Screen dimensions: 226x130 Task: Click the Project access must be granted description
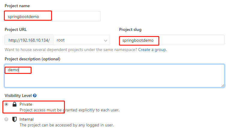(x=69, y=110)
